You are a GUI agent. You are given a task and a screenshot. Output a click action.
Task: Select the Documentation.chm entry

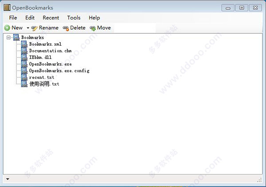point(51,51)
